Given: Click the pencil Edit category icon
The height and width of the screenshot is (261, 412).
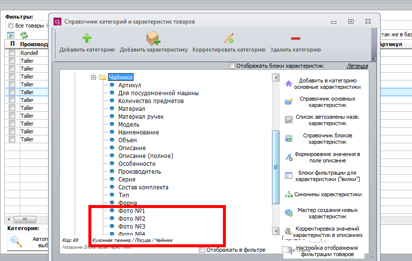Looking at the screenshot, I should tap(229, 38).
